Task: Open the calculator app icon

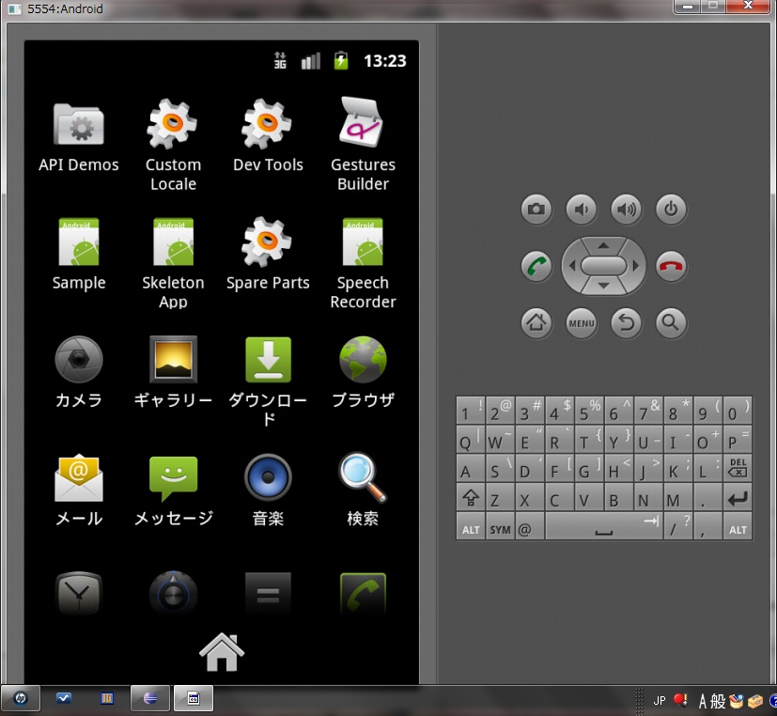Action: coord(268,594)
